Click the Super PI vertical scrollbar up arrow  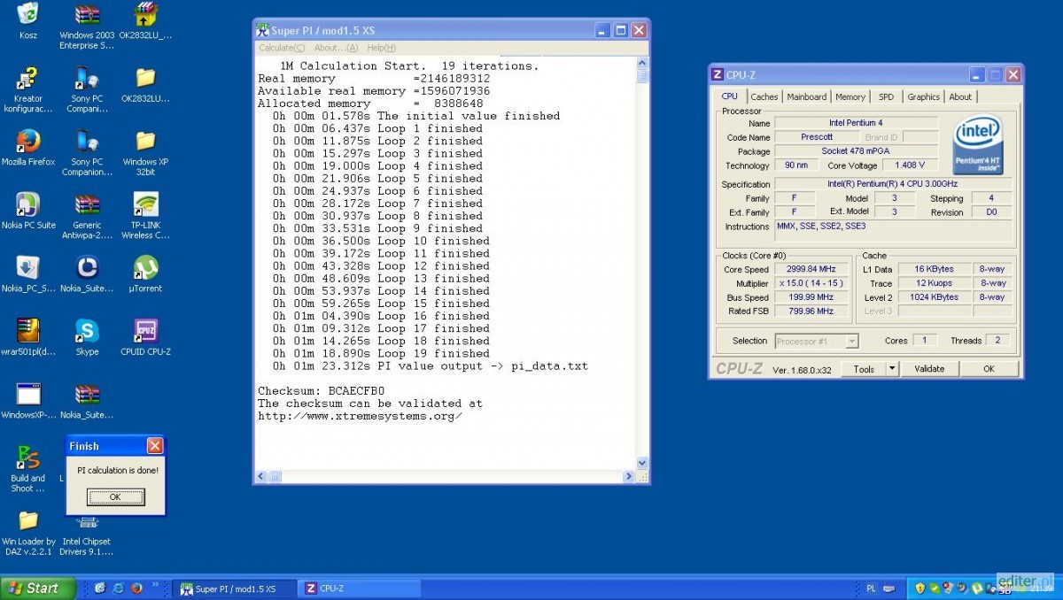tap(643, 64)
